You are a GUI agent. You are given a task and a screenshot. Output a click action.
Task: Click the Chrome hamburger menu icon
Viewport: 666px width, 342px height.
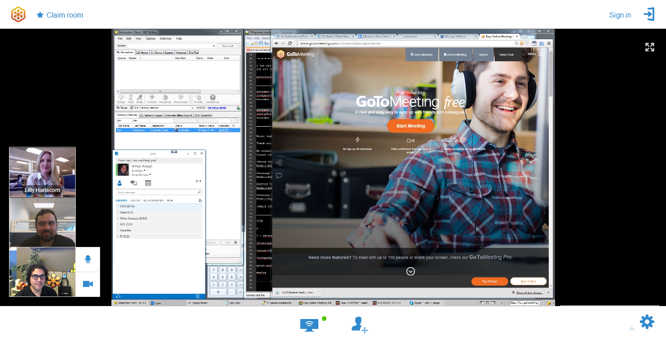[549, 43]
